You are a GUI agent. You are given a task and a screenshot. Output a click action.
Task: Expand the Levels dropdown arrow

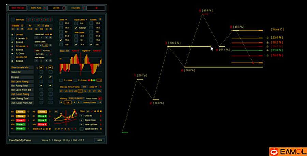point(66,20)
